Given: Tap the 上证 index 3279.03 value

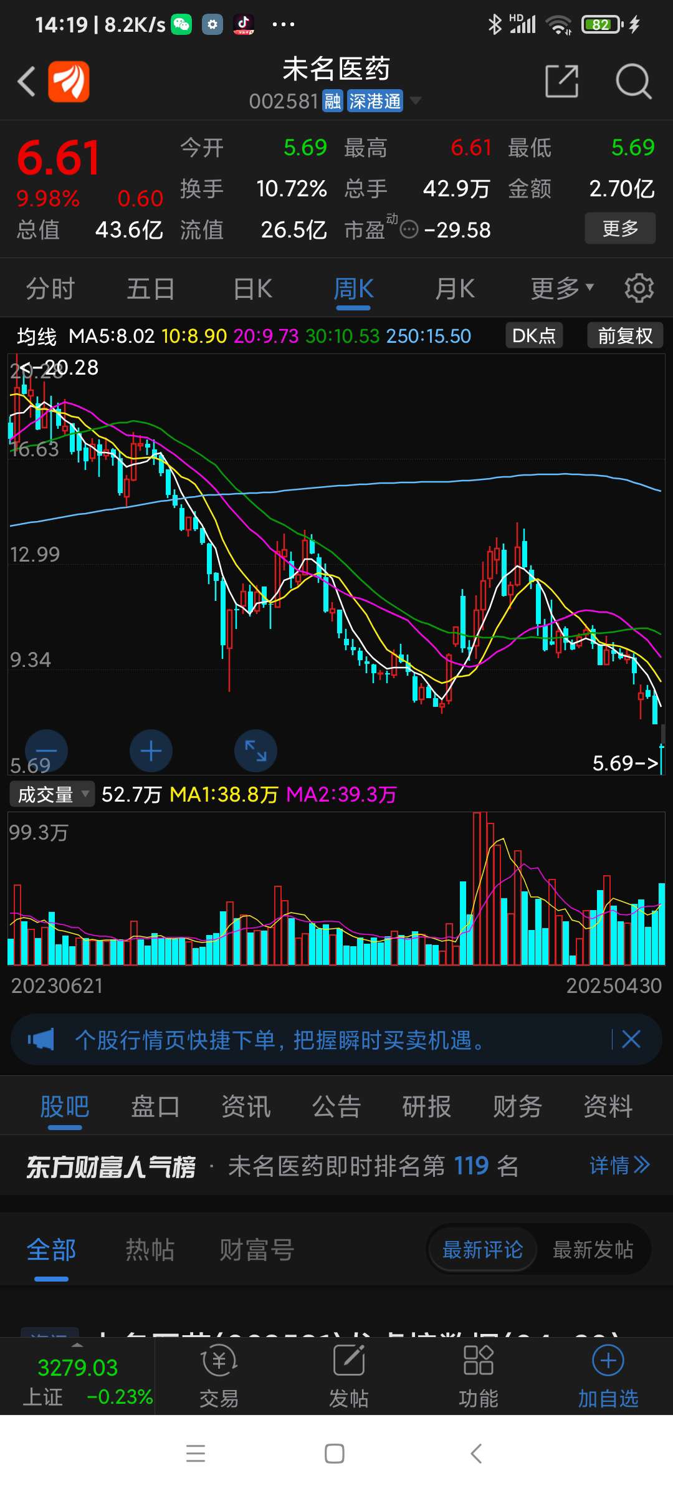Looking at the screenshot, I should (78, 1368).
